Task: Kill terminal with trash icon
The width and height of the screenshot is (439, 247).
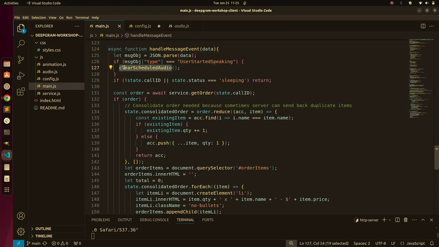Action: [x=405, y=220]
